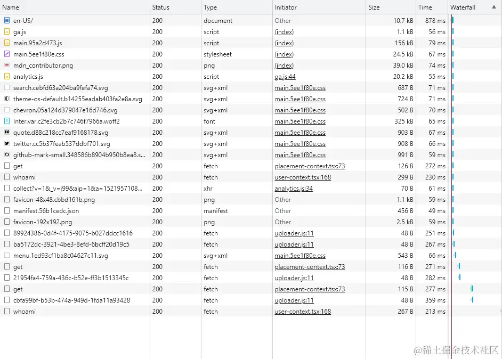Open main.5ee1f80e.css initiator of Inter.var font
This screenshot has width=502, height=359.
coord(300,121)
